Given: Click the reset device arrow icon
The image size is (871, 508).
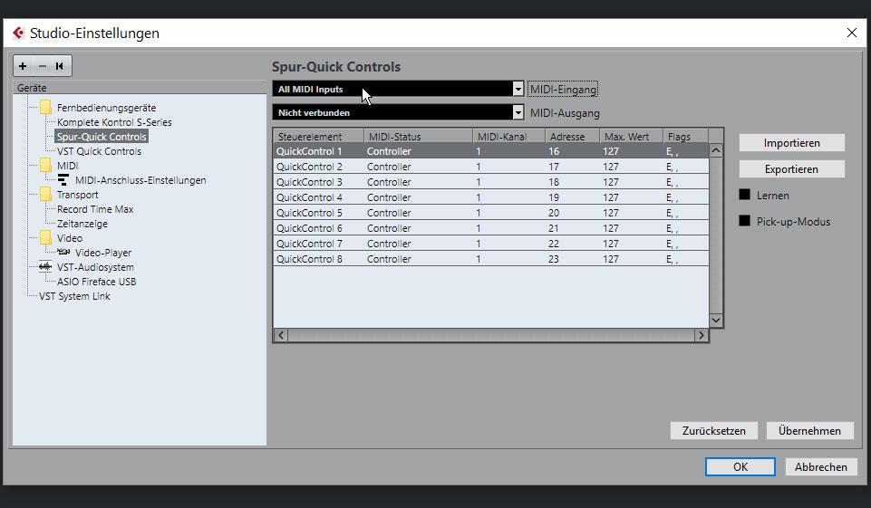Looking at the screenshot, I should click(x=60, y=66).
